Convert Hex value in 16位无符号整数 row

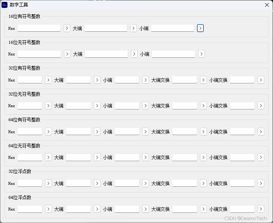coord(67,54)
